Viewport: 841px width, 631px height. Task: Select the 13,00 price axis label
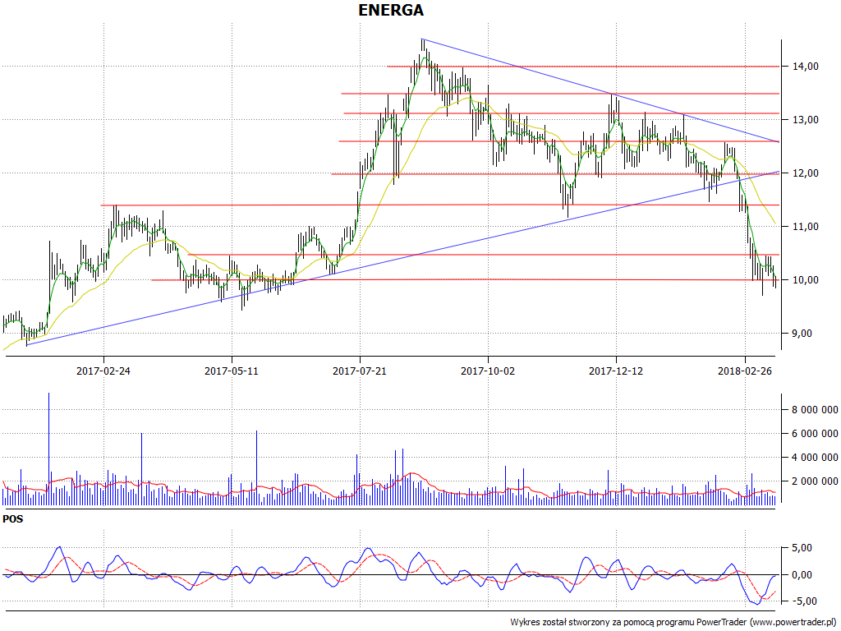[x=807, y=120]
